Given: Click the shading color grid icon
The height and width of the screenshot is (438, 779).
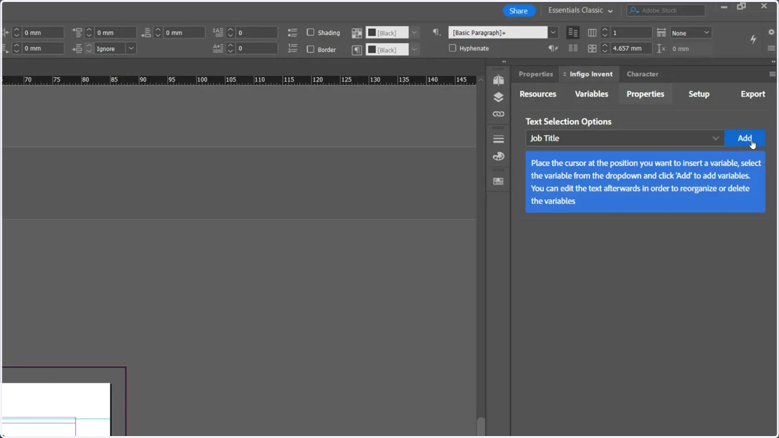Looking at the screenshot, I should (357, 32).
